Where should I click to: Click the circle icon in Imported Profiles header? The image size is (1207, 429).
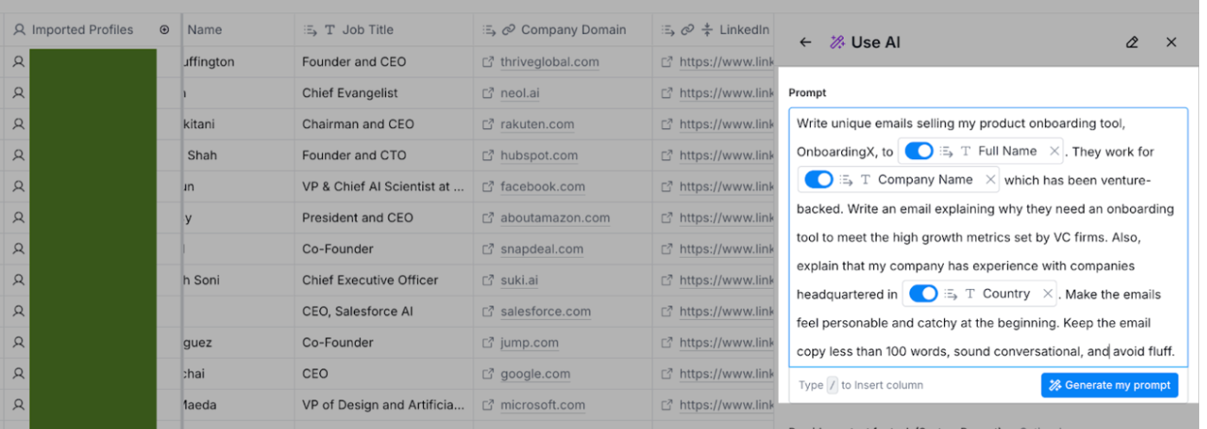164,29
